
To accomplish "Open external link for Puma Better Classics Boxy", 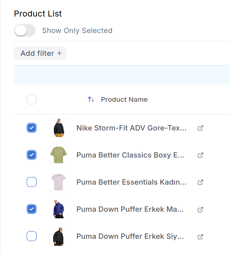I will (x=200, y=155).
